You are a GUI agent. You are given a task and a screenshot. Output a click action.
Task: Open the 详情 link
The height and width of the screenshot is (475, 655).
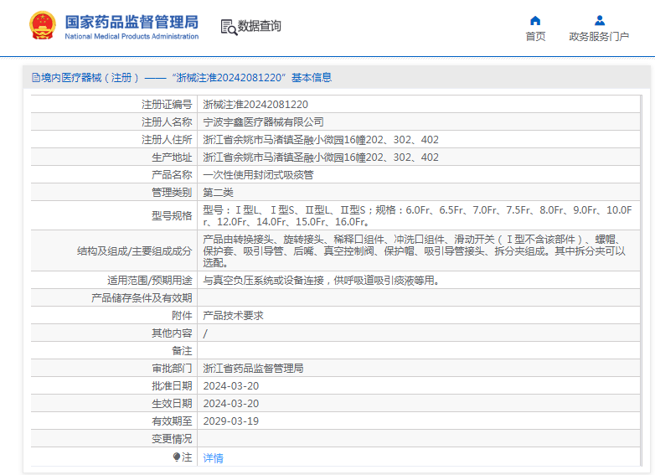(x=214, y=458)
